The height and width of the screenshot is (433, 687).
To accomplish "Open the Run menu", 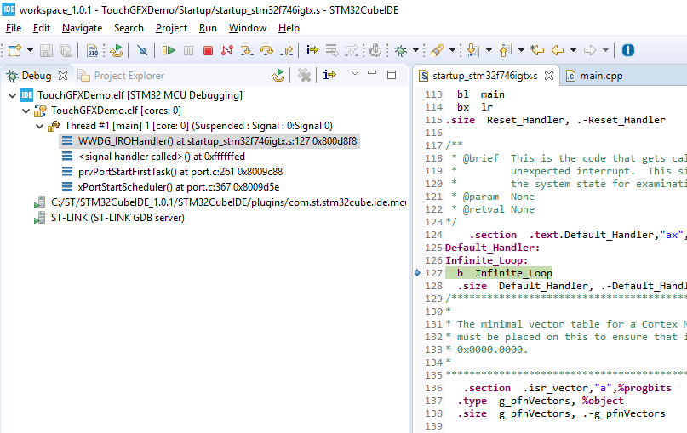I will point(208,28).
